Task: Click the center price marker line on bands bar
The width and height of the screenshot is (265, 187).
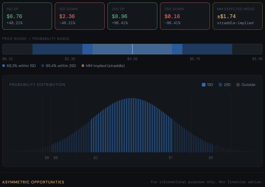Action: click(x=132, y=49)
